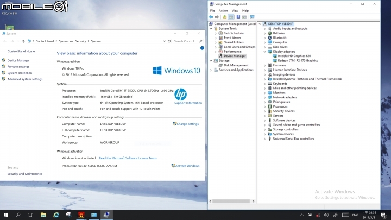This screenshot has width=391, height=220.
Task: Launch Internet Explorer from the taskbar
Action: pyautogui.click(x=56, y=215)
